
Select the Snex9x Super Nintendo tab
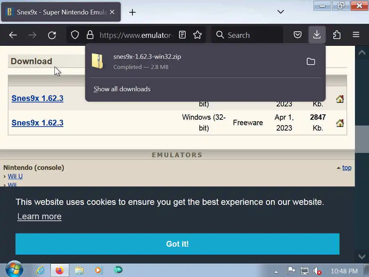61,12
